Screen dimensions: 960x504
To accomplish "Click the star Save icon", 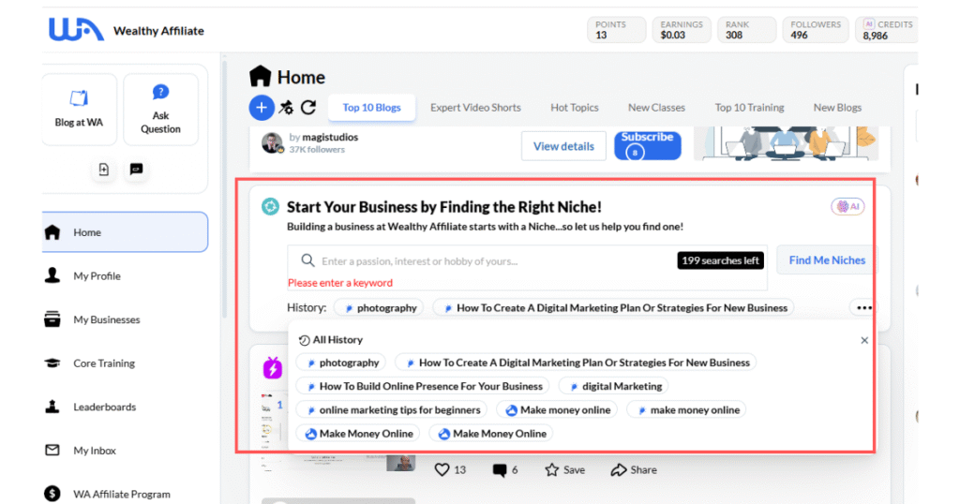I will click(x=551, y=469).
